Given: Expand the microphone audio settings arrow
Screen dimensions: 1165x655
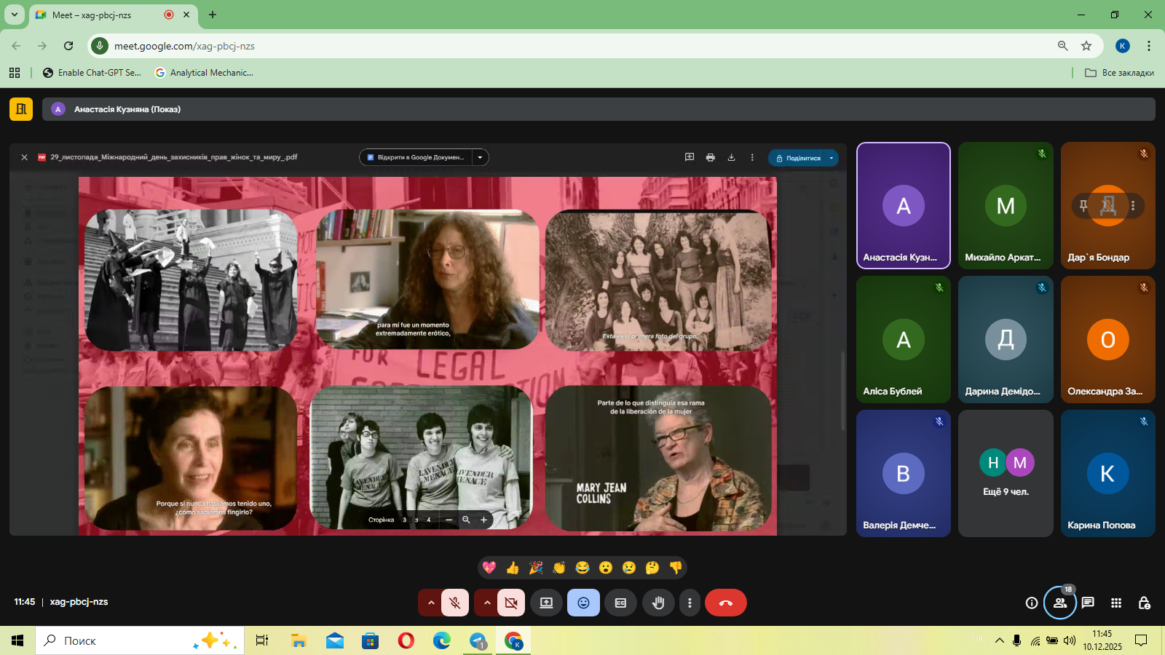Looking at the screenshot, I should tap(430, 603).
